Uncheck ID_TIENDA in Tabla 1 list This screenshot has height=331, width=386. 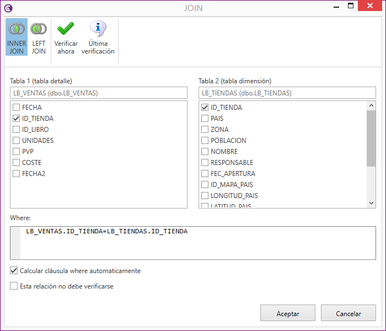[17, 119]
